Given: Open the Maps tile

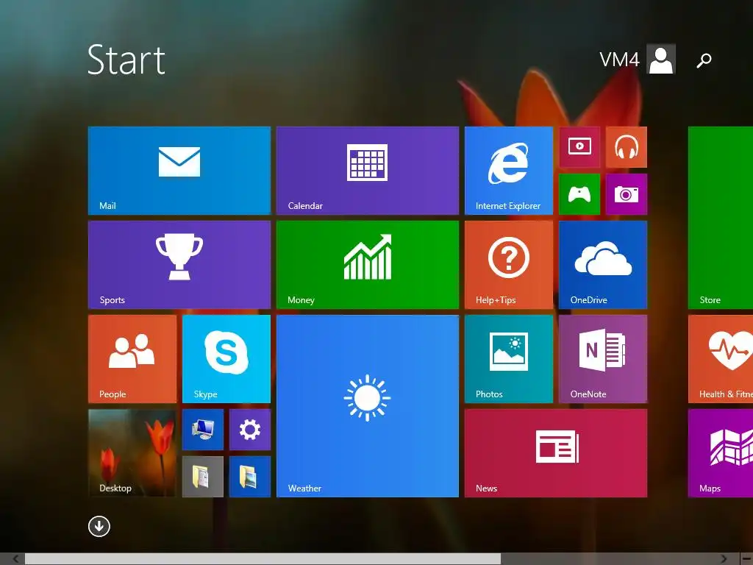Looking at the screenshot, I should 721,453.
